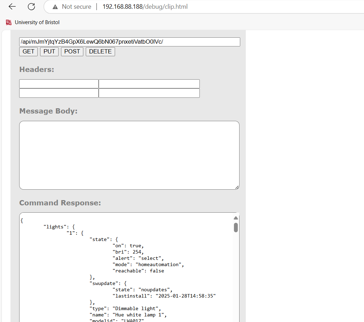Click the second header value field

click(x=149, y=93)
